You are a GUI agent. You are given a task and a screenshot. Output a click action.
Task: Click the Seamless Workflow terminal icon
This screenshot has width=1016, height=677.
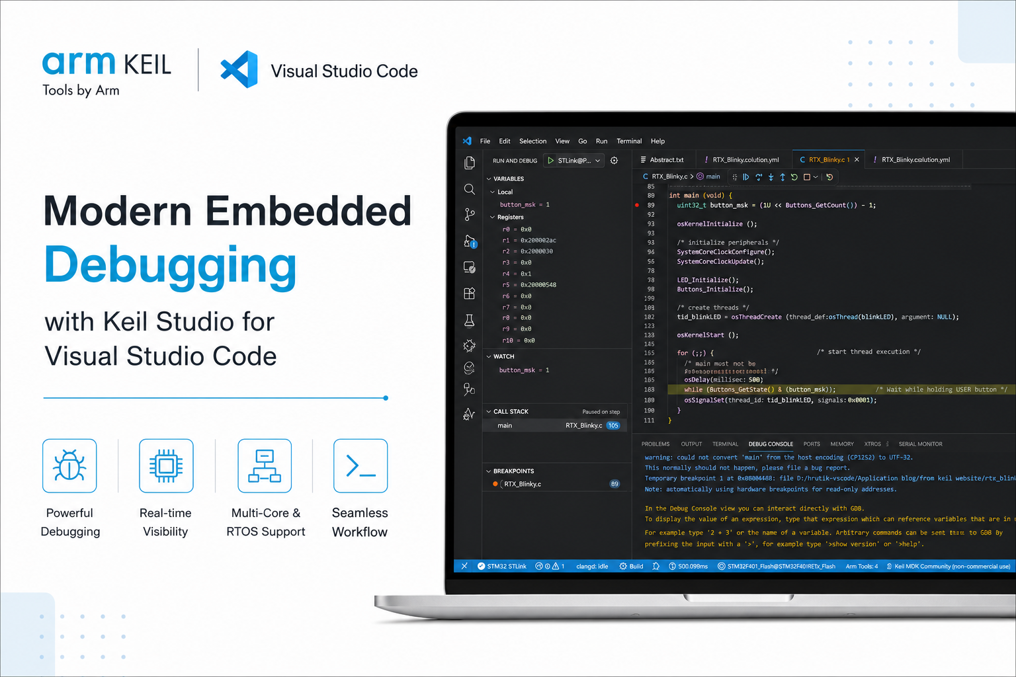(x=360, y=465)
